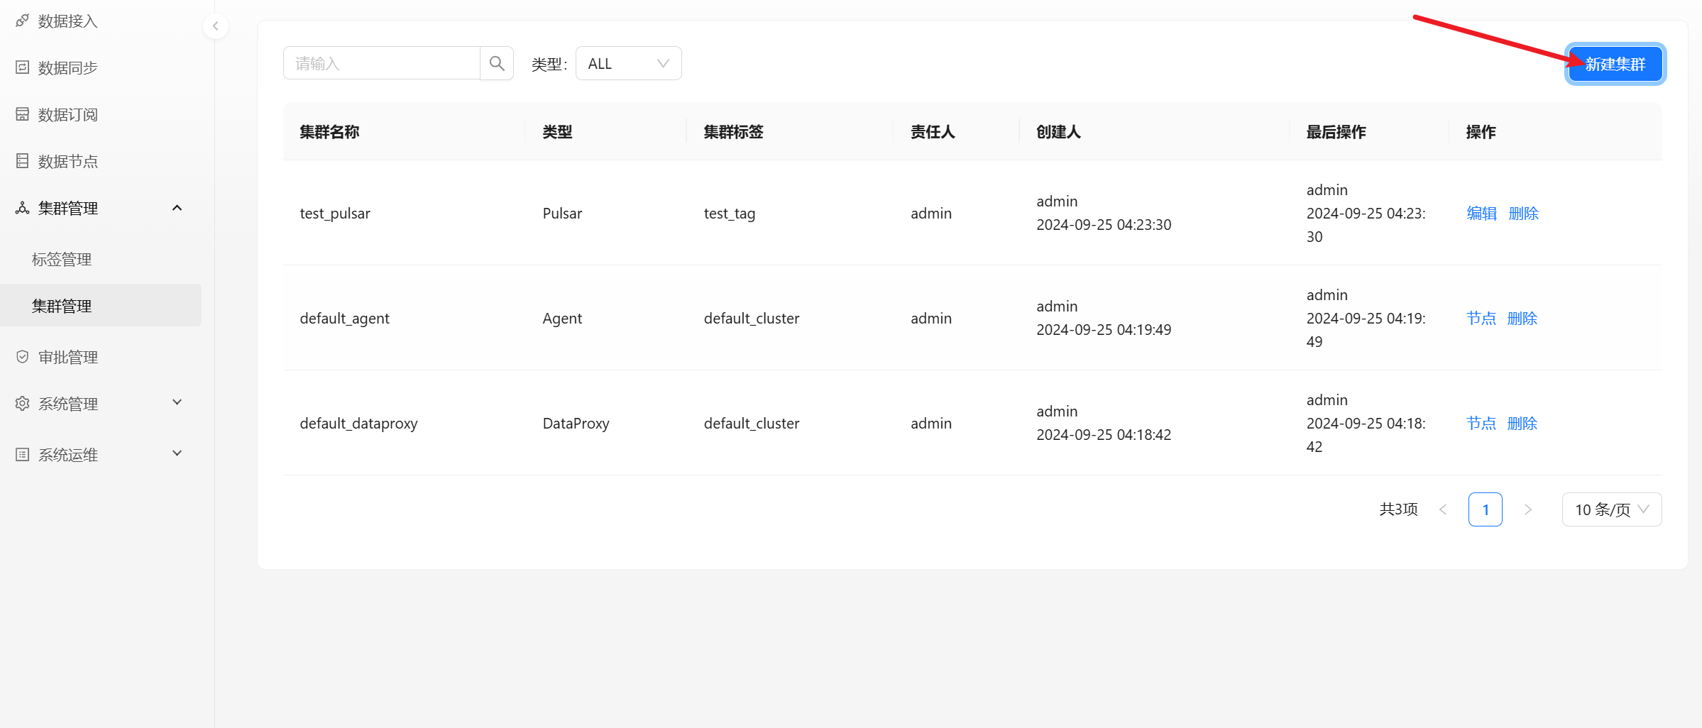
Task: Click the 数据订阅 sidebar icon
Action: click(x=23, y=114)
